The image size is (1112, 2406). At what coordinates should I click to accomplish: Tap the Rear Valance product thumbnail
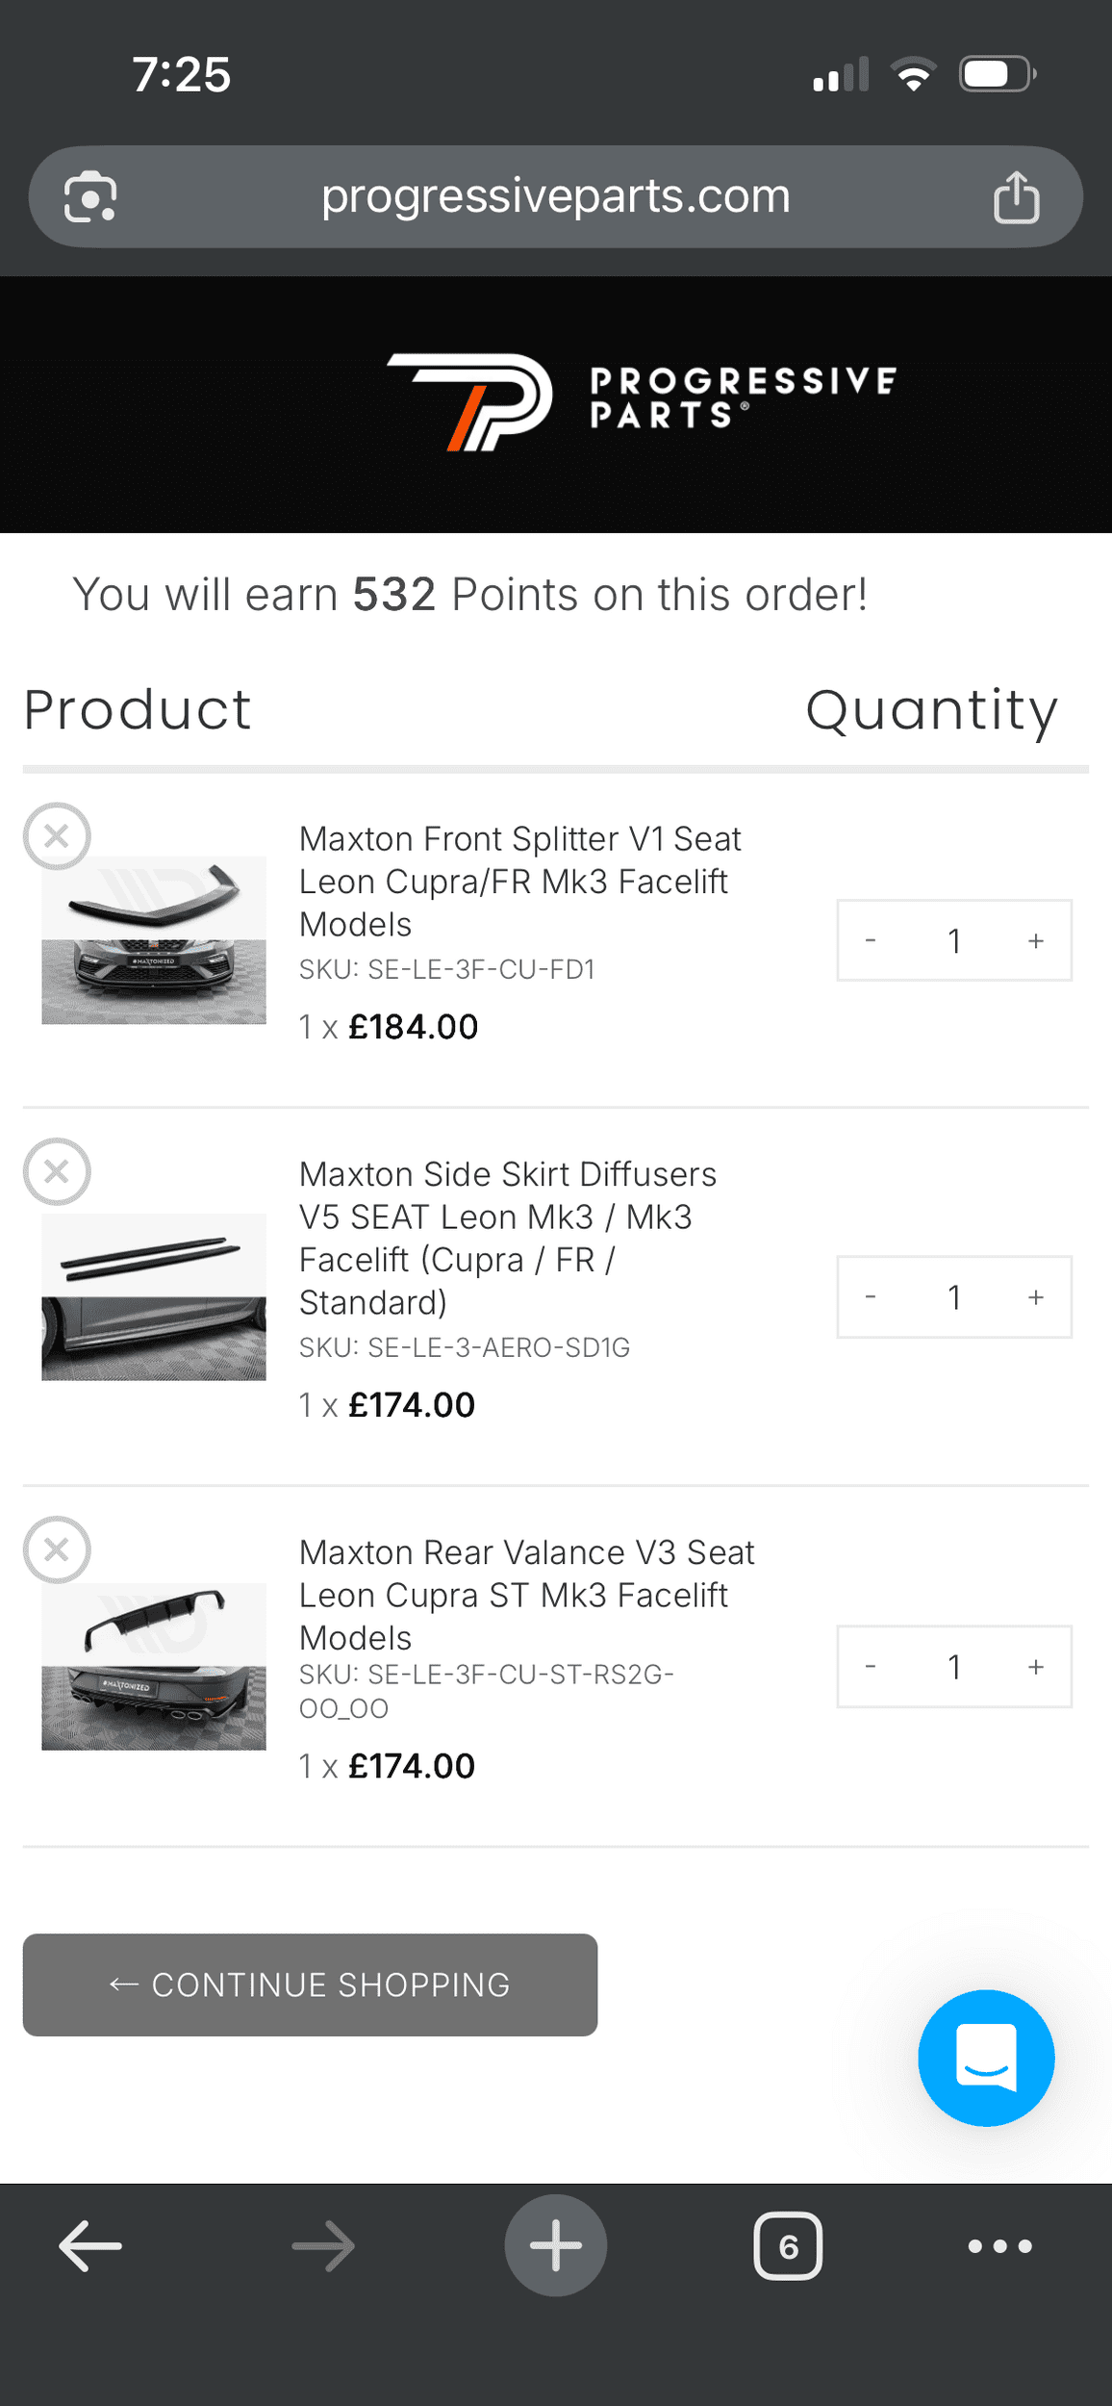click(154, 1666)
